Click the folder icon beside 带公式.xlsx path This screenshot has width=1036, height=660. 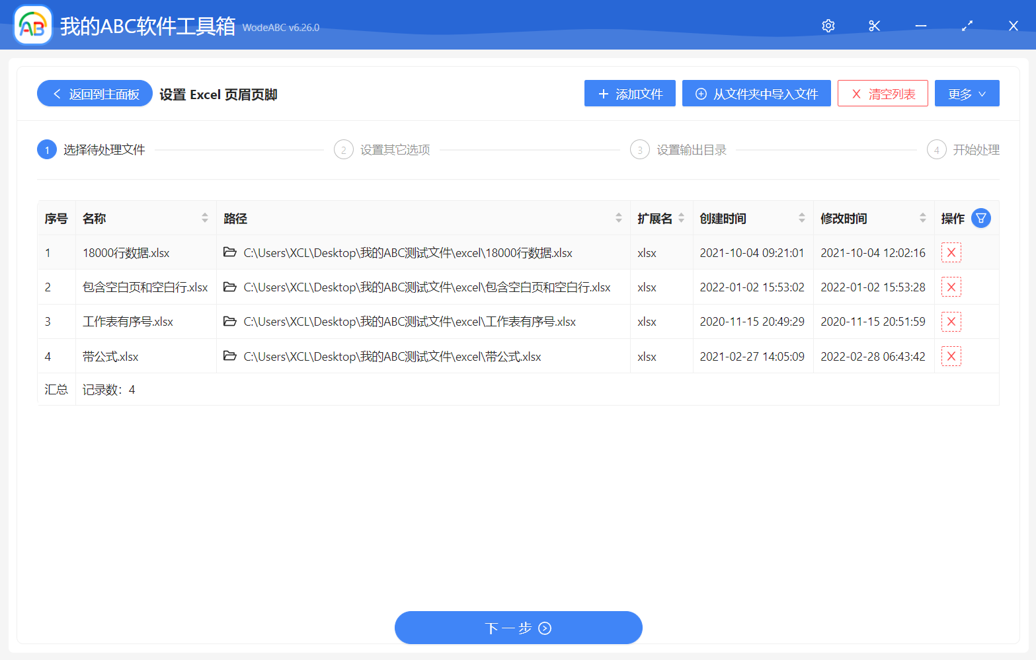229,356
